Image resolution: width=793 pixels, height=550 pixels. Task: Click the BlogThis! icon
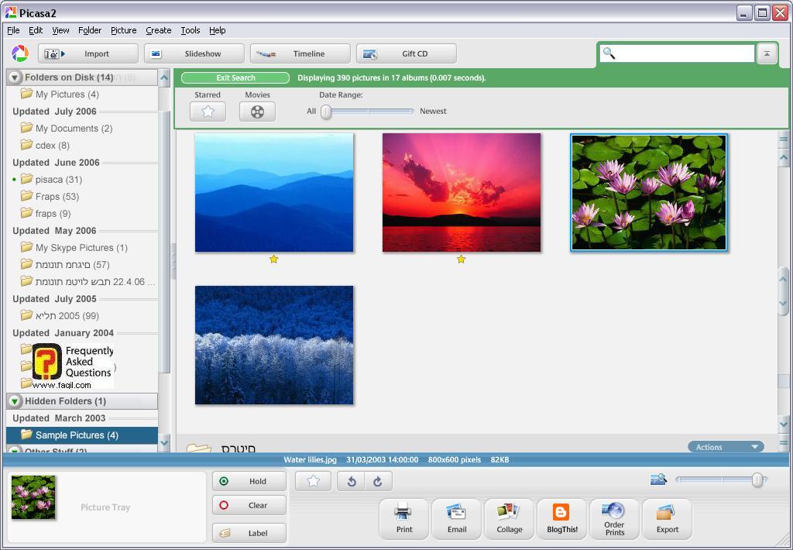(562, 518)
